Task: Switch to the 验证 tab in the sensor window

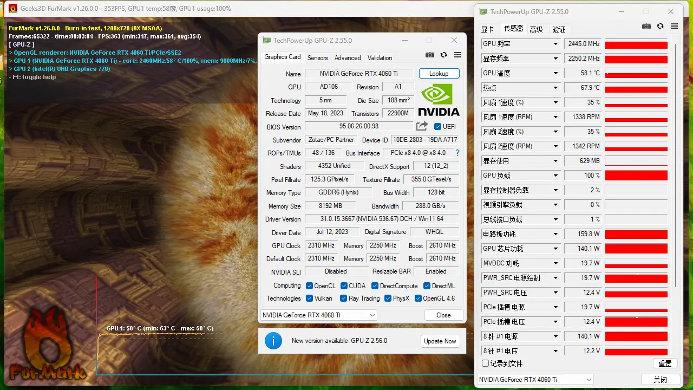Action: pos(559,29)
